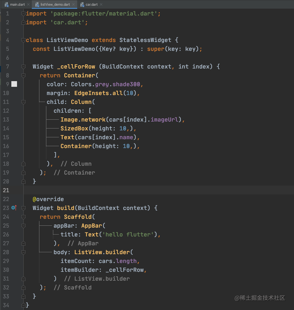This screenshot has width=294, height=310.
Task: Click the override gutter icon on line 23
Action: [x=14, y=208]
